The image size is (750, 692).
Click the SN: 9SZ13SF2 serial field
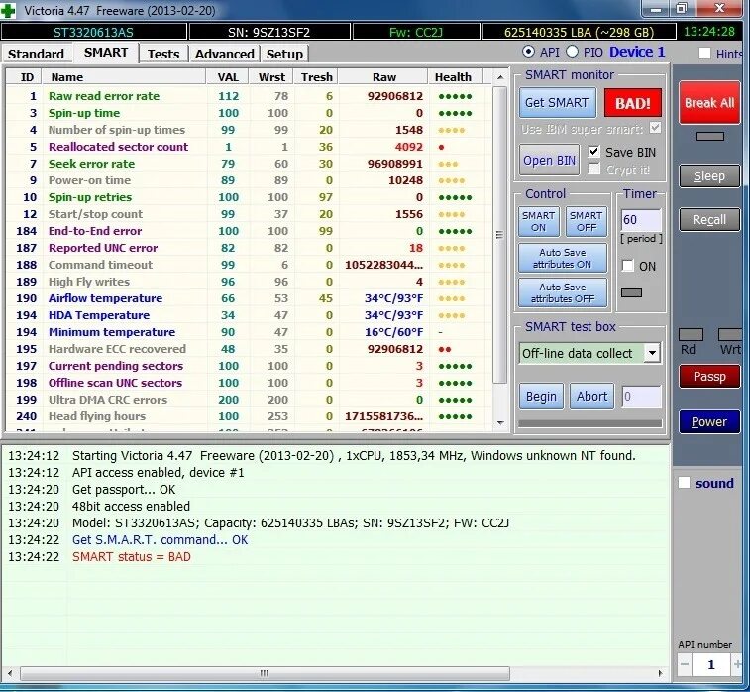[269, 32]
